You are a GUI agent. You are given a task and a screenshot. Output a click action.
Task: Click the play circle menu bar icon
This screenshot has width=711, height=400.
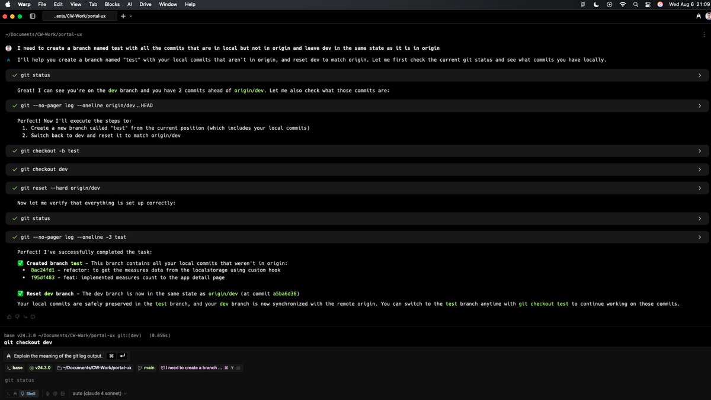[610, 4]
